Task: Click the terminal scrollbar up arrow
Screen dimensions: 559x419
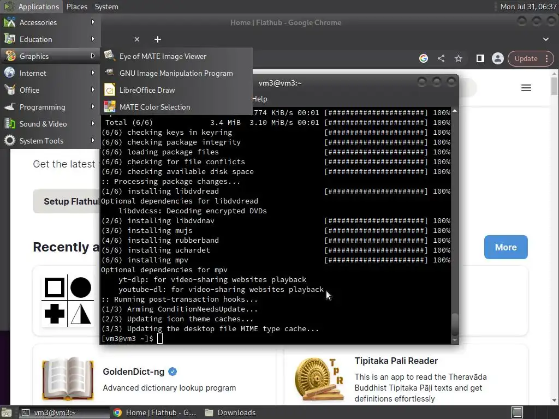Action: [x=455, y=111]
